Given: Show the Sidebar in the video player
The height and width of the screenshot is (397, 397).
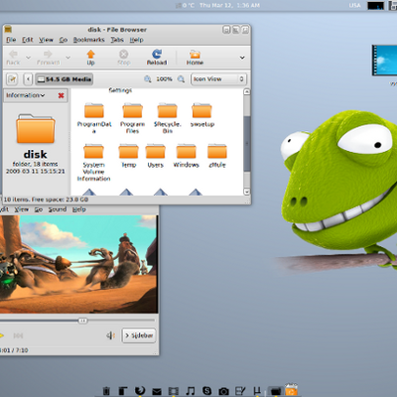Looking at the screenshot, I should tap(139, 335).
